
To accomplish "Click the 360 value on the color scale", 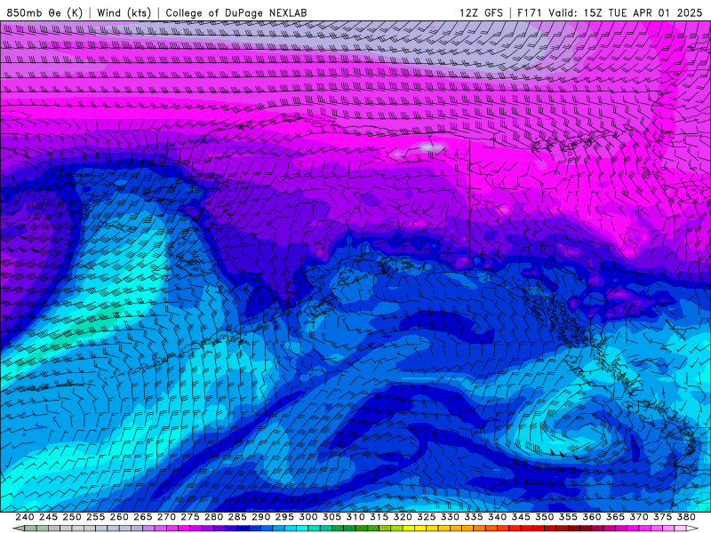I will pos(592,517).
